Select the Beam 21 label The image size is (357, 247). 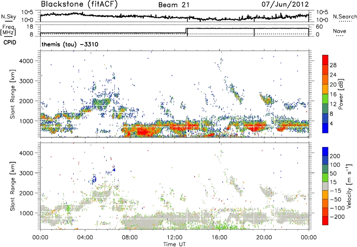click(x=174, y=5)
